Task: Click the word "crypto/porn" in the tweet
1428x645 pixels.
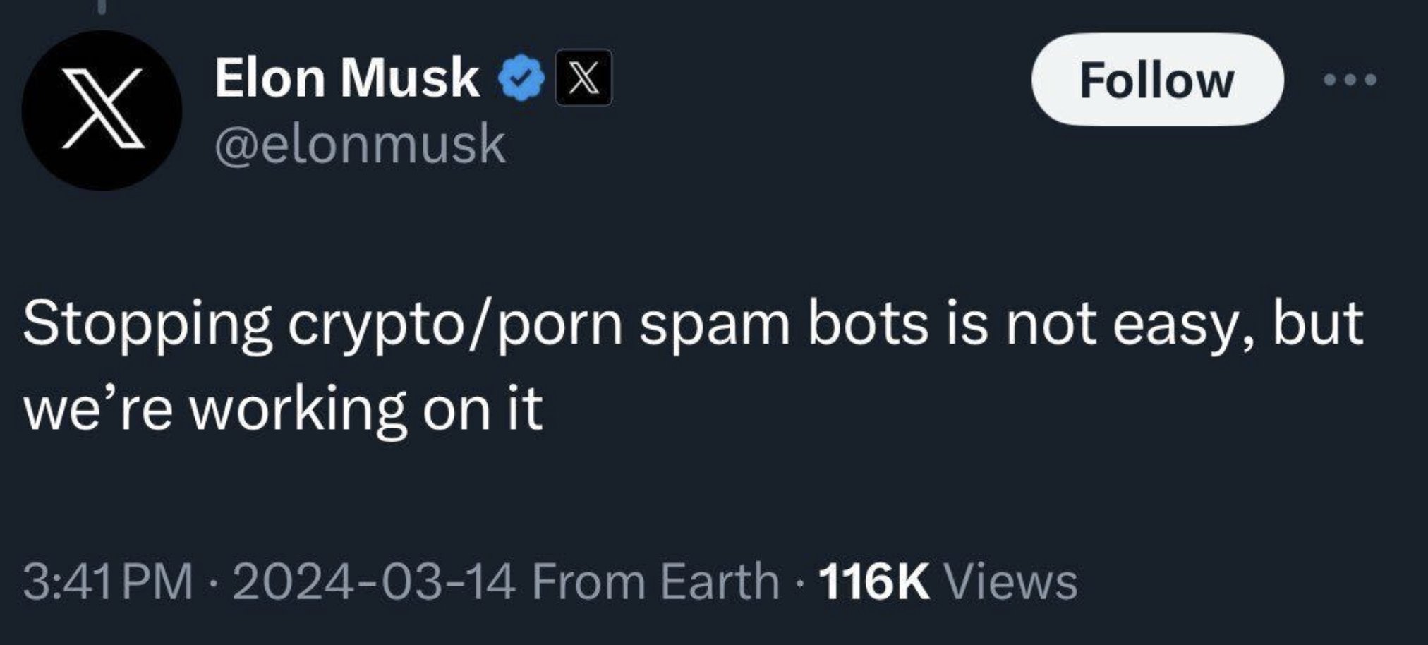Action: pos(455,324)
